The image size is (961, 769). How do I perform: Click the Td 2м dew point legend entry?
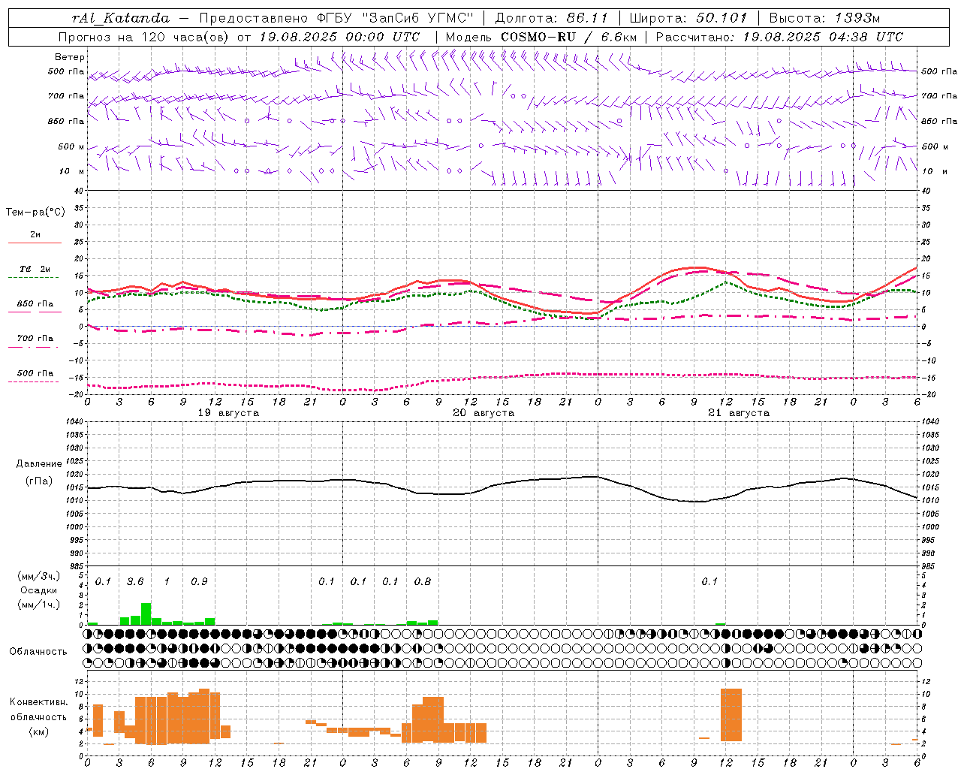[x=35, y=269]
